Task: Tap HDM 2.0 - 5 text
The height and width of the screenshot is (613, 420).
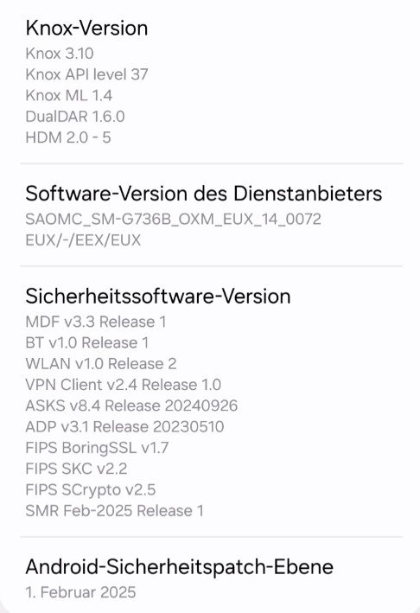Action: pyautogui.click(x=68, y=137)
